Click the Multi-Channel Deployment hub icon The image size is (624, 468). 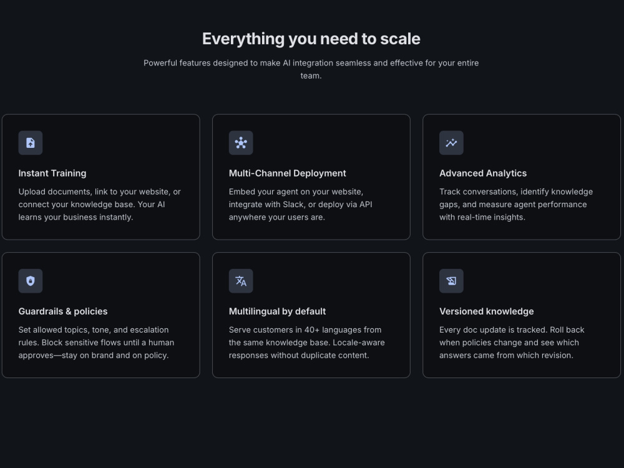[241, 143]
